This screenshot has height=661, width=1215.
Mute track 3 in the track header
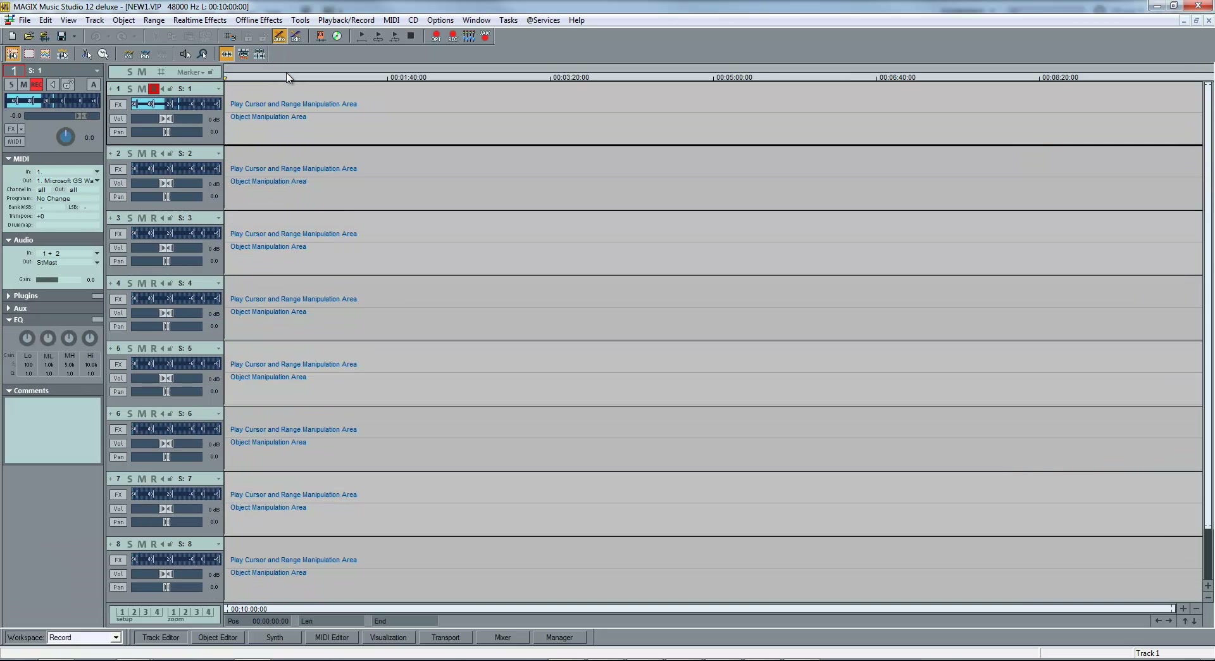tap(142, 218)
